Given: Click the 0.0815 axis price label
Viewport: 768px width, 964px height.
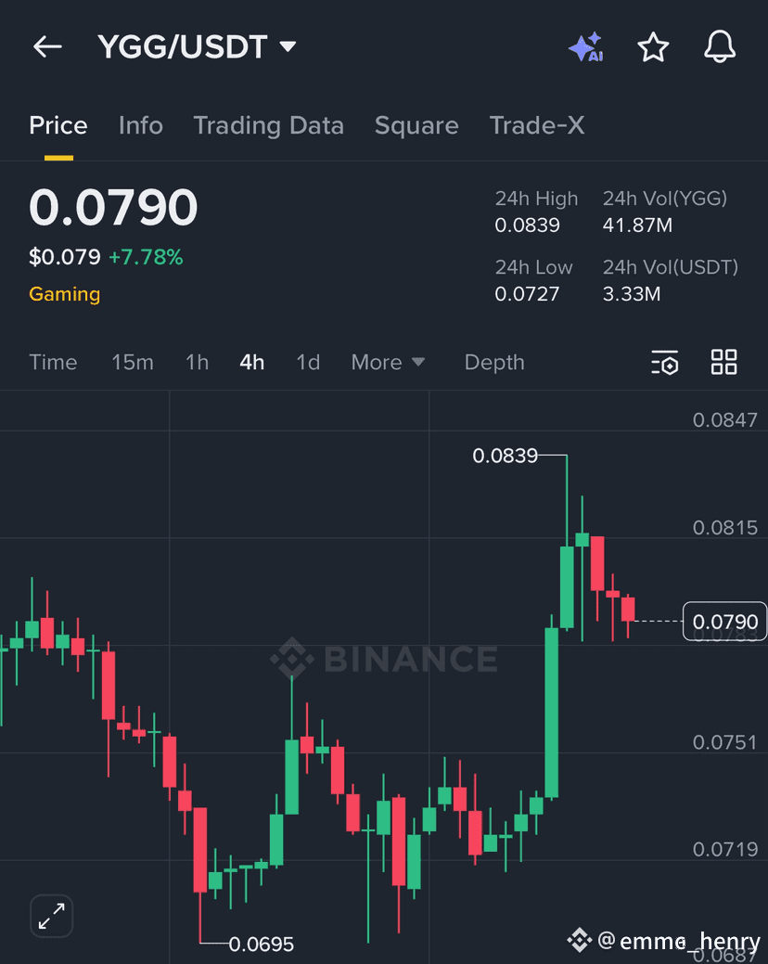Looking at the screenshot, I should (725, 528).
